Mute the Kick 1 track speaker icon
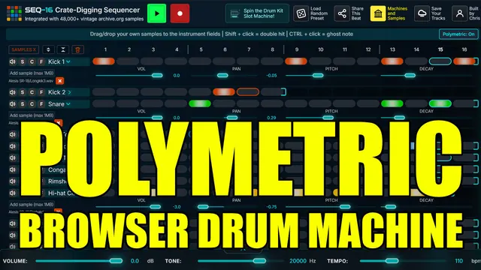The height and width of the screenshot is (270, 481). coord(13,61)
